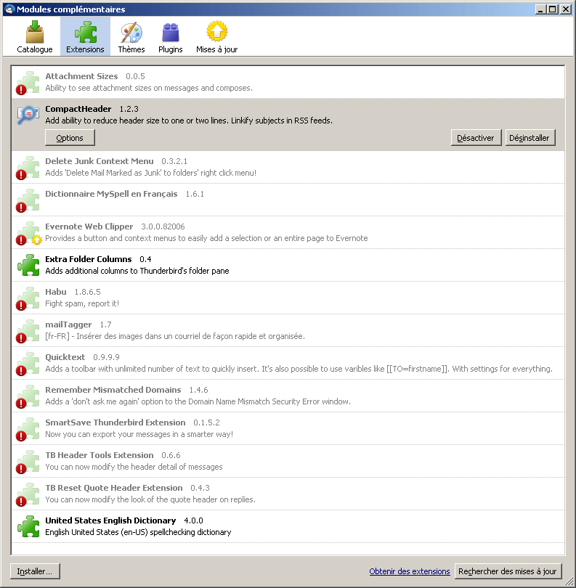Viewport: 576px width, 588px height.
Task: Select the Extra Folder Columns title
Action: [89, 259]
